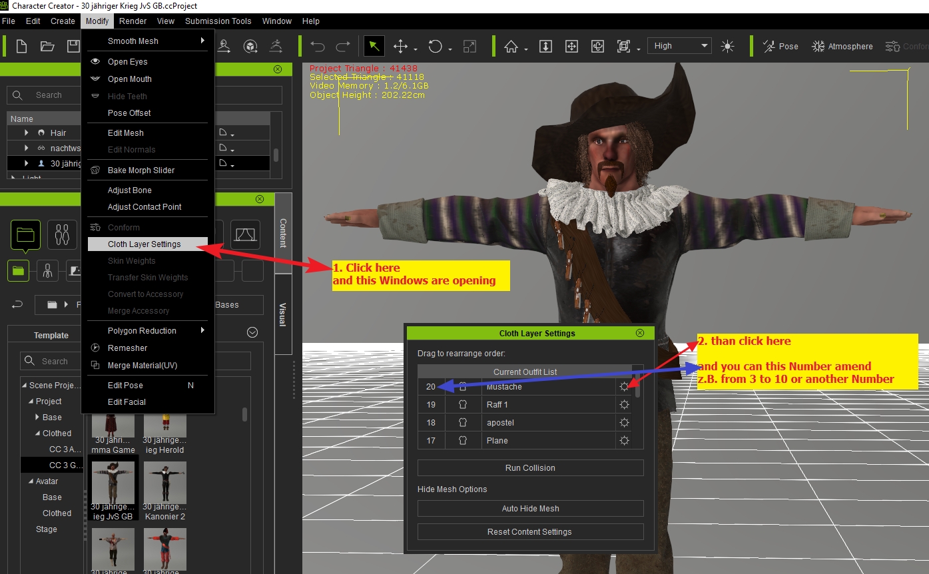
Task: Activate the Select arrow tool
Action: 374,46
